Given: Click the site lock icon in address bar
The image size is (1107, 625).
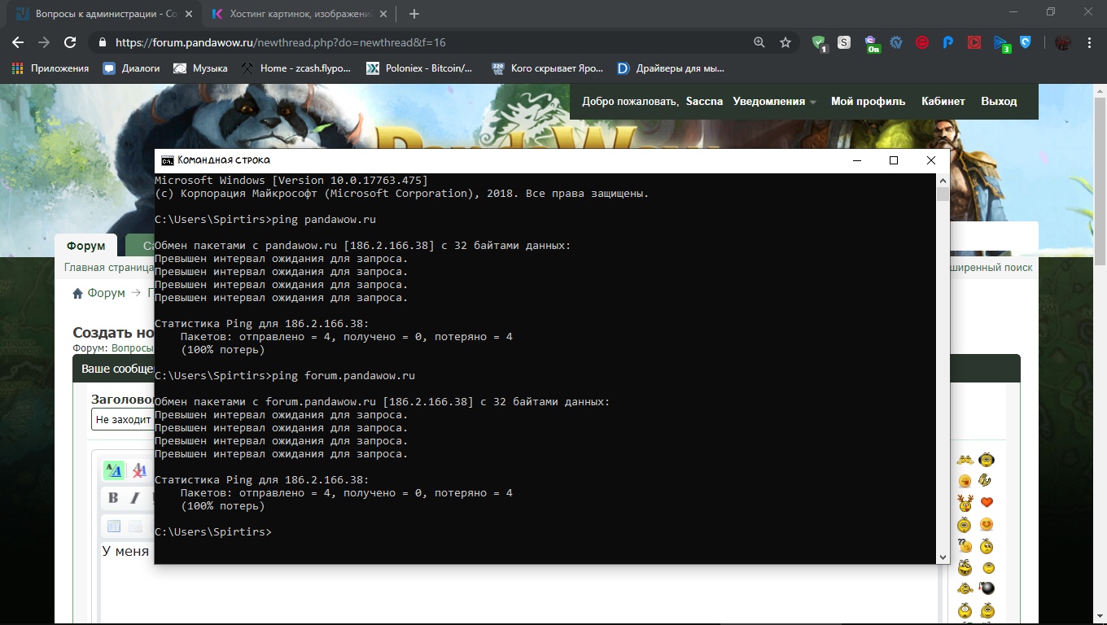Looking at the screenshot, I should click(x=102, y=42).
